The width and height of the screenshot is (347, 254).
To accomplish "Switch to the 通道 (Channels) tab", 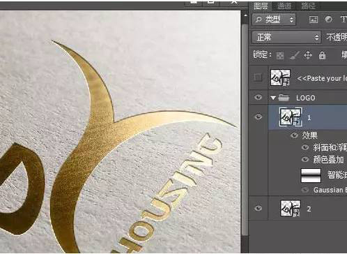I will (284, 6).
